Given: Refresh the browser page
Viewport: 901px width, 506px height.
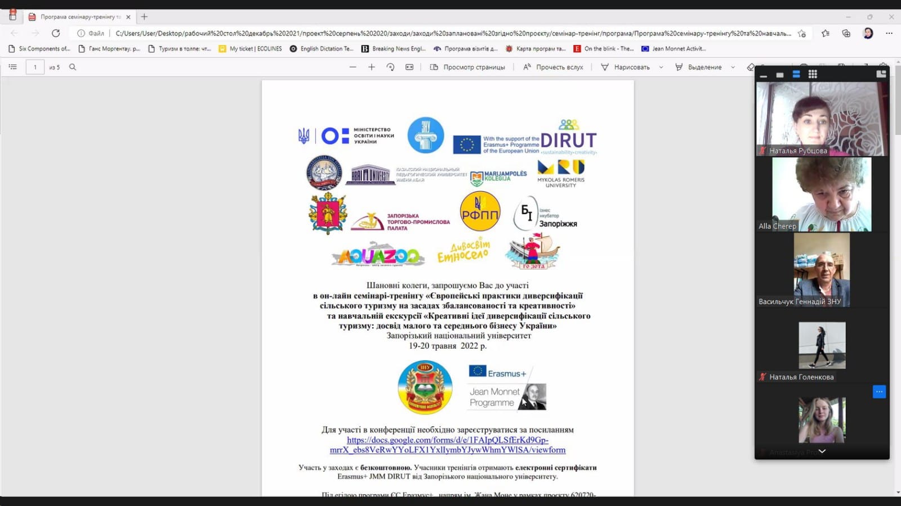Looking at the screenshot, I should coord(56,33).
